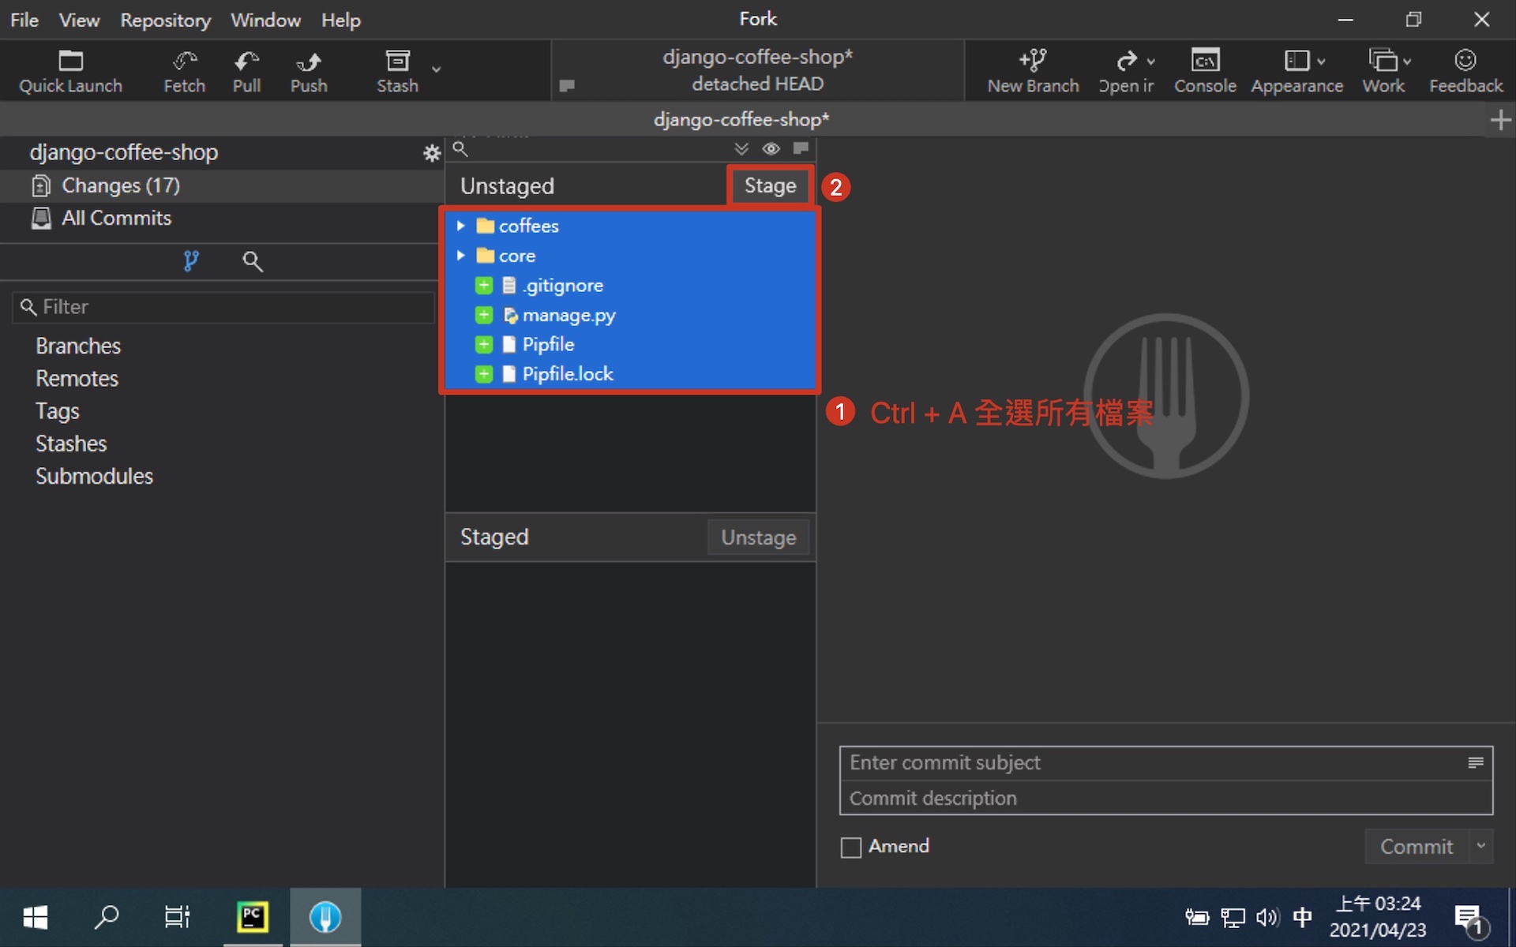The height and width of the screenshot is (947, 1516).
Task: Open repository settings gear icon
Action: coord(431,153)
